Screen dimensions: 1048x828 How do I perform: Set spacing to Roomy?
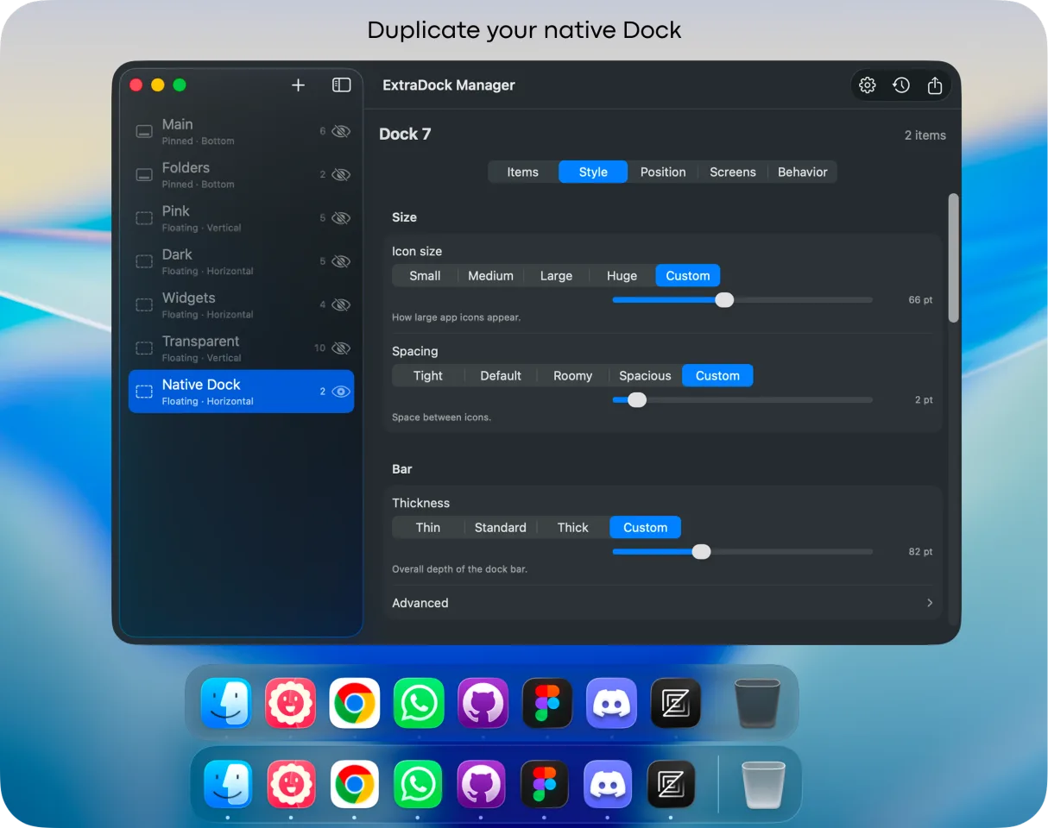pyautogui.click(x=573, y=376)
